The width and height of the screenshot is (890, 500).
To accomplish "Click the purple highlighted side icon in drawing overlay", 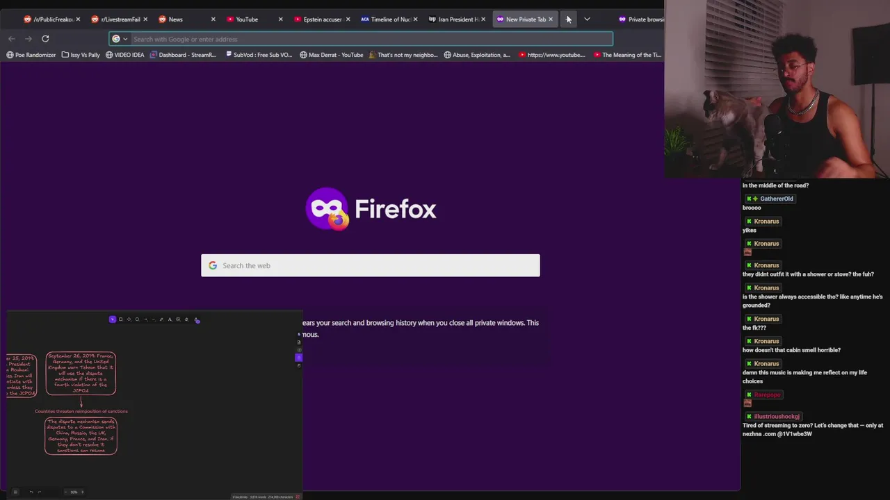I will point(299,358).
